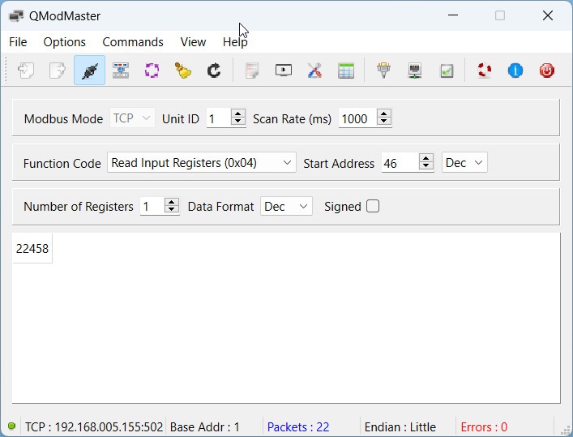Image resolution: width=573 pixels, height=437 pixels.
Task: Click the red Exit power icon
Action: (x=547, y=71)
